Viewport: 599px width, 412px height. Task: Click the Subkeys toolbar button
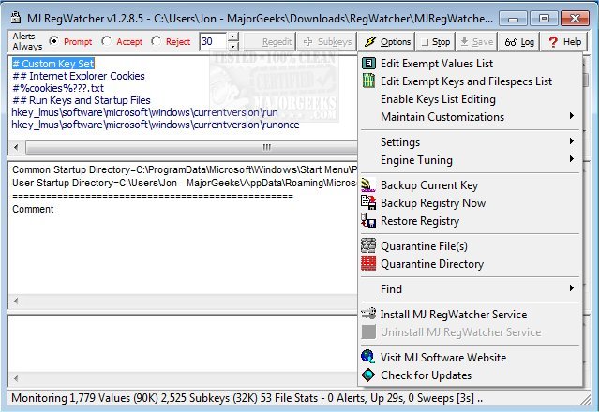click(326, 42)
